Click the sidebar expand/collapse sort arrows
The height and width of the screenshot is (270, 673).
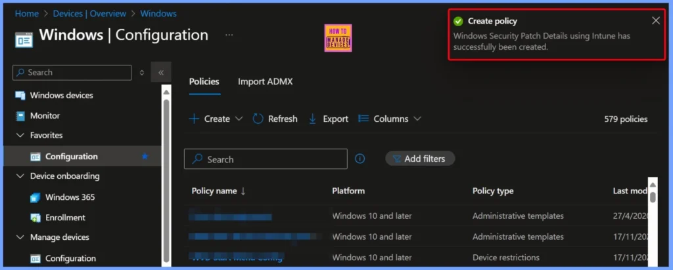142,73
